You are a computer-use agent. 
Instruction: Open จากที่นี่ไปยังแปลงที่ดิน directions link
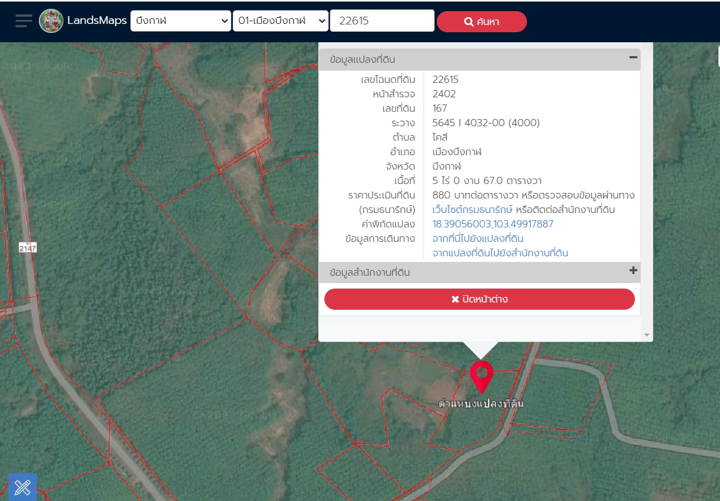point(478,239)
